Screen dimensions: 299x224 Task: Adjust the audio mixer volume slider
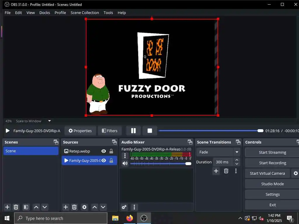coord(161,164)
